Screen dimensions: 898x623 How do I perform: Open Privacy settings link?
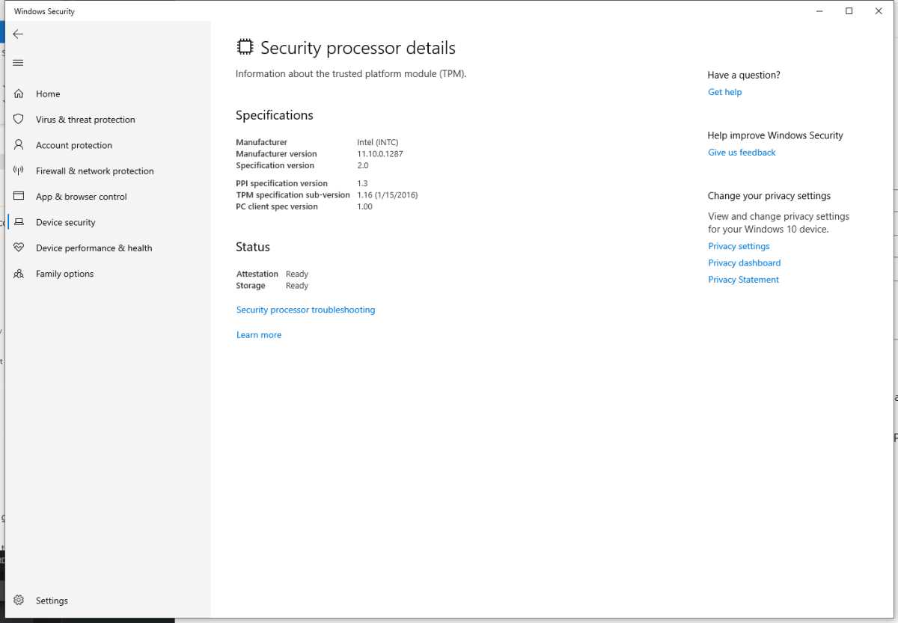(x=739, y=245)
